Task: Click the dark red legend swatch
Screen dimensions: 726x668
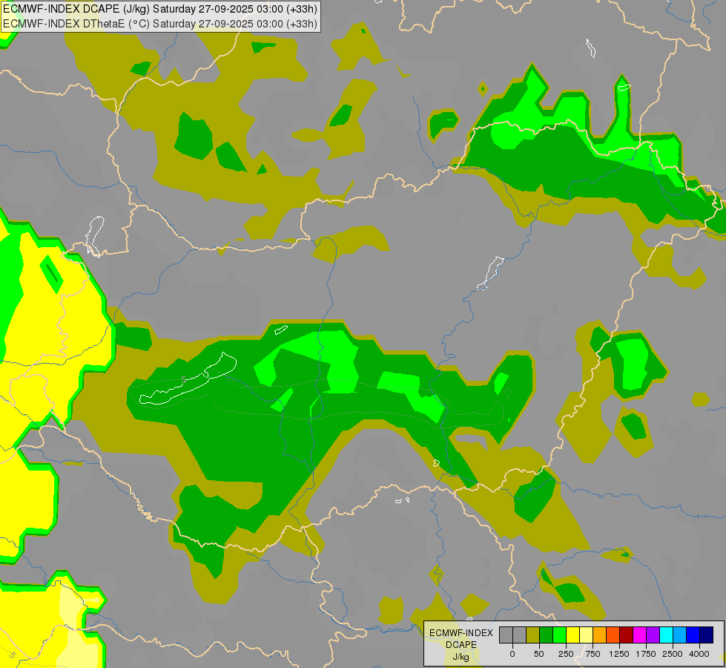Action: pyautogui.click(x=626, y=635)
